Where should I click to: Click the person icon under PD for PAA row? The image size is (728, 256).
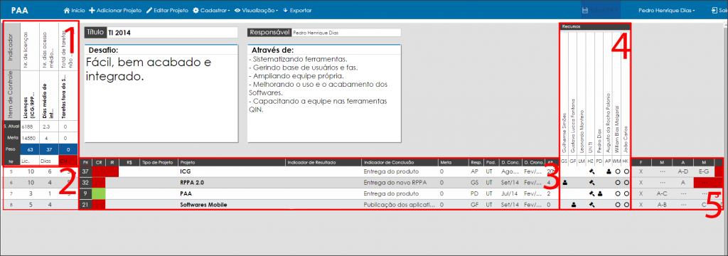pyautogui.click(x=600, y=193)
